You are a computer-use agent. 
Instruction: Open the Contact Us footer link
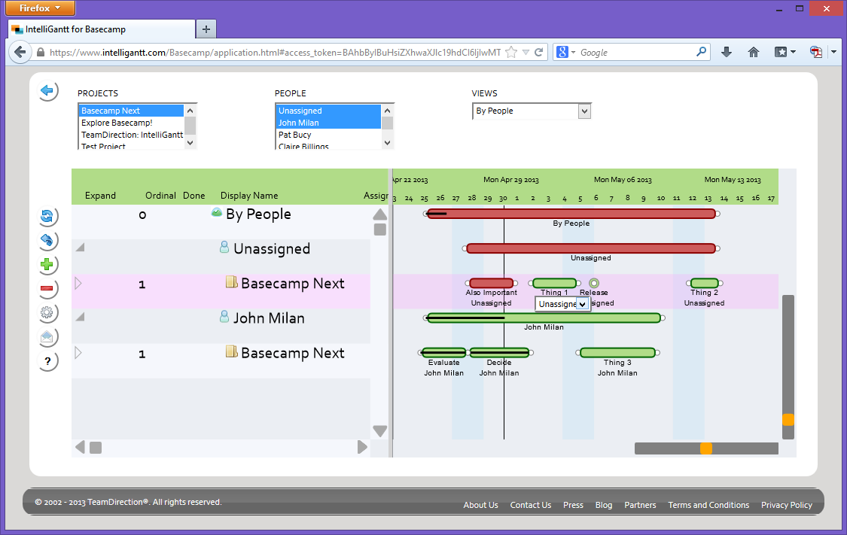click(x=531, y=505)
